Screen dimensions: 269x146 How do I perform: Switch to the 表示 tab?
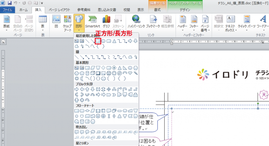141,10
